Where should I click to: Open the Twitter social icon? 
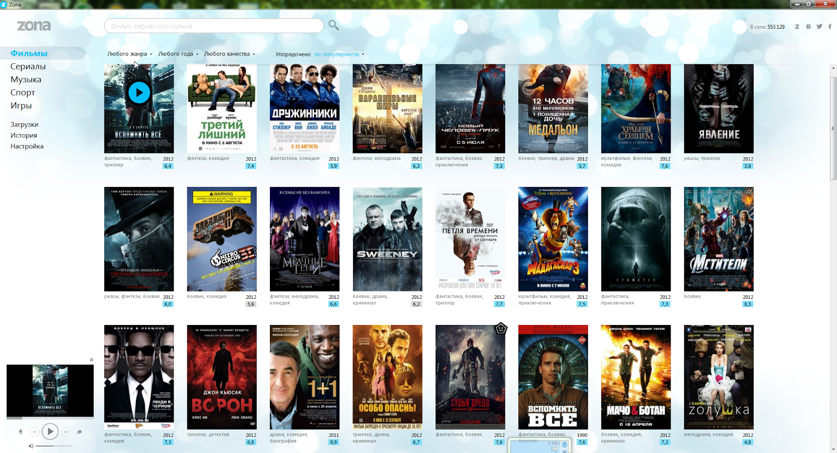[819, 27]
